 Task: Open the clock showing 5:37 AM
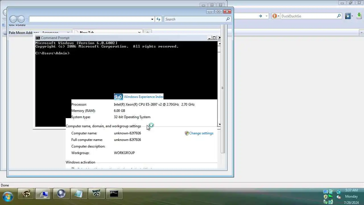tap(351, 190)
